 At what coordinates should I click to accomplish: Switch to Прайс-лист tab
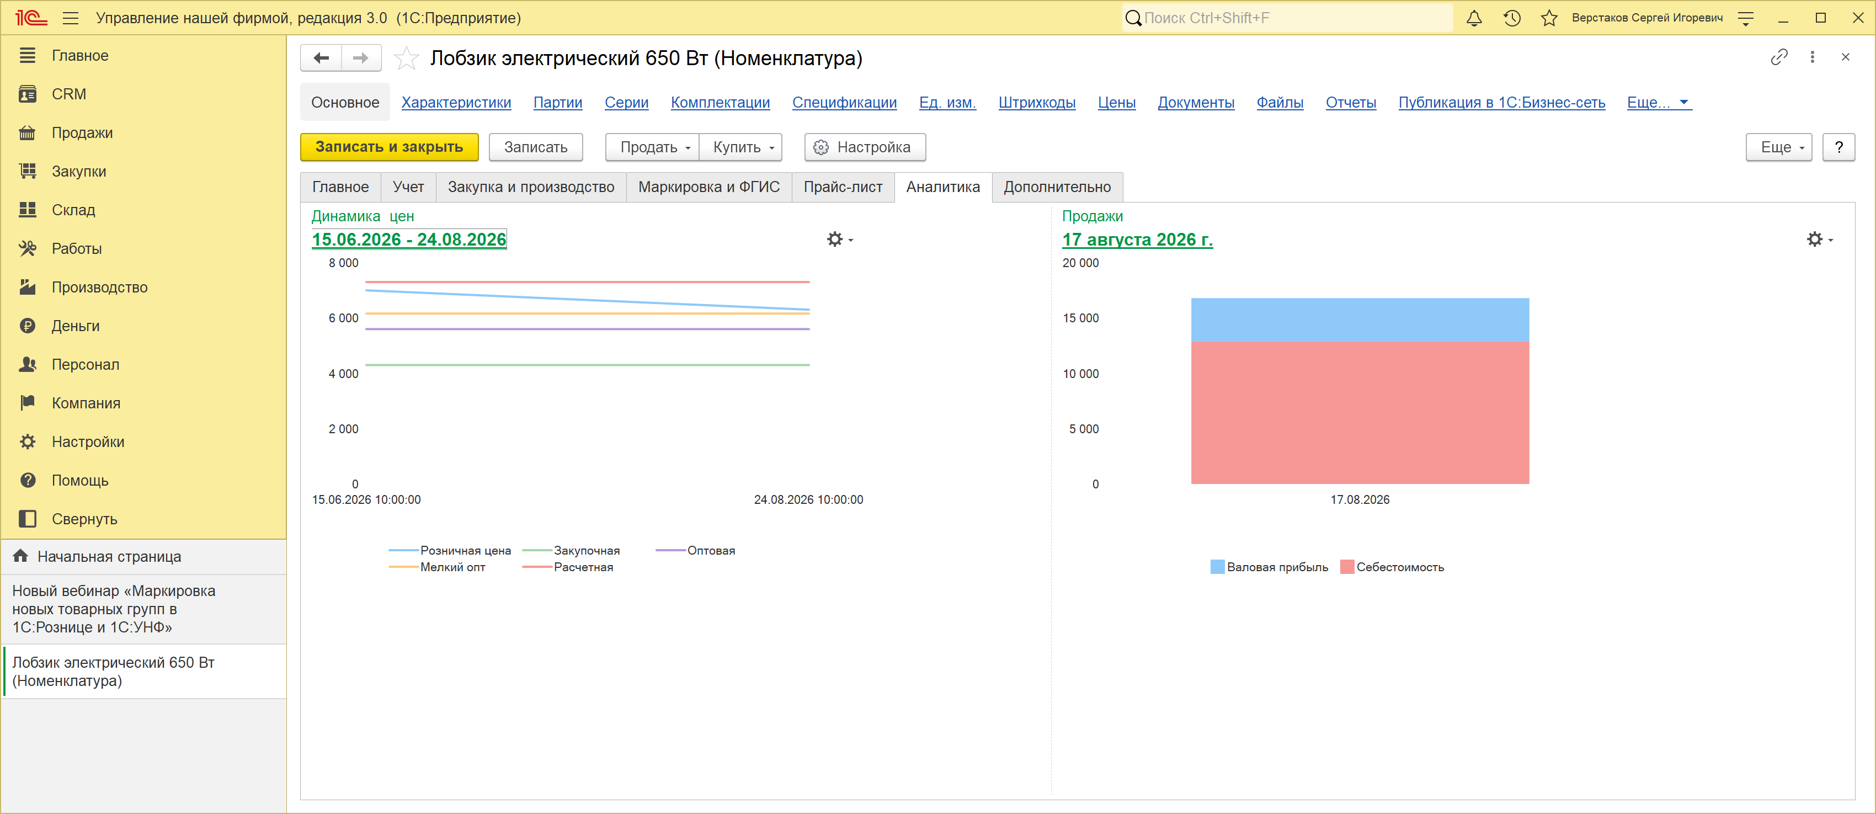[x=843, y=187]
